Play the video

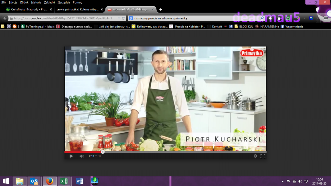[x=71, y=156]
